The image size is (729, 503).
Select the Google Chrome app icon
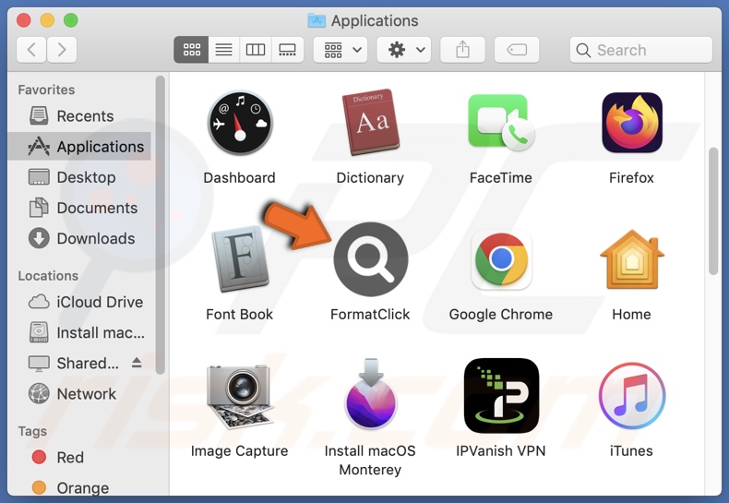(501, 259)
